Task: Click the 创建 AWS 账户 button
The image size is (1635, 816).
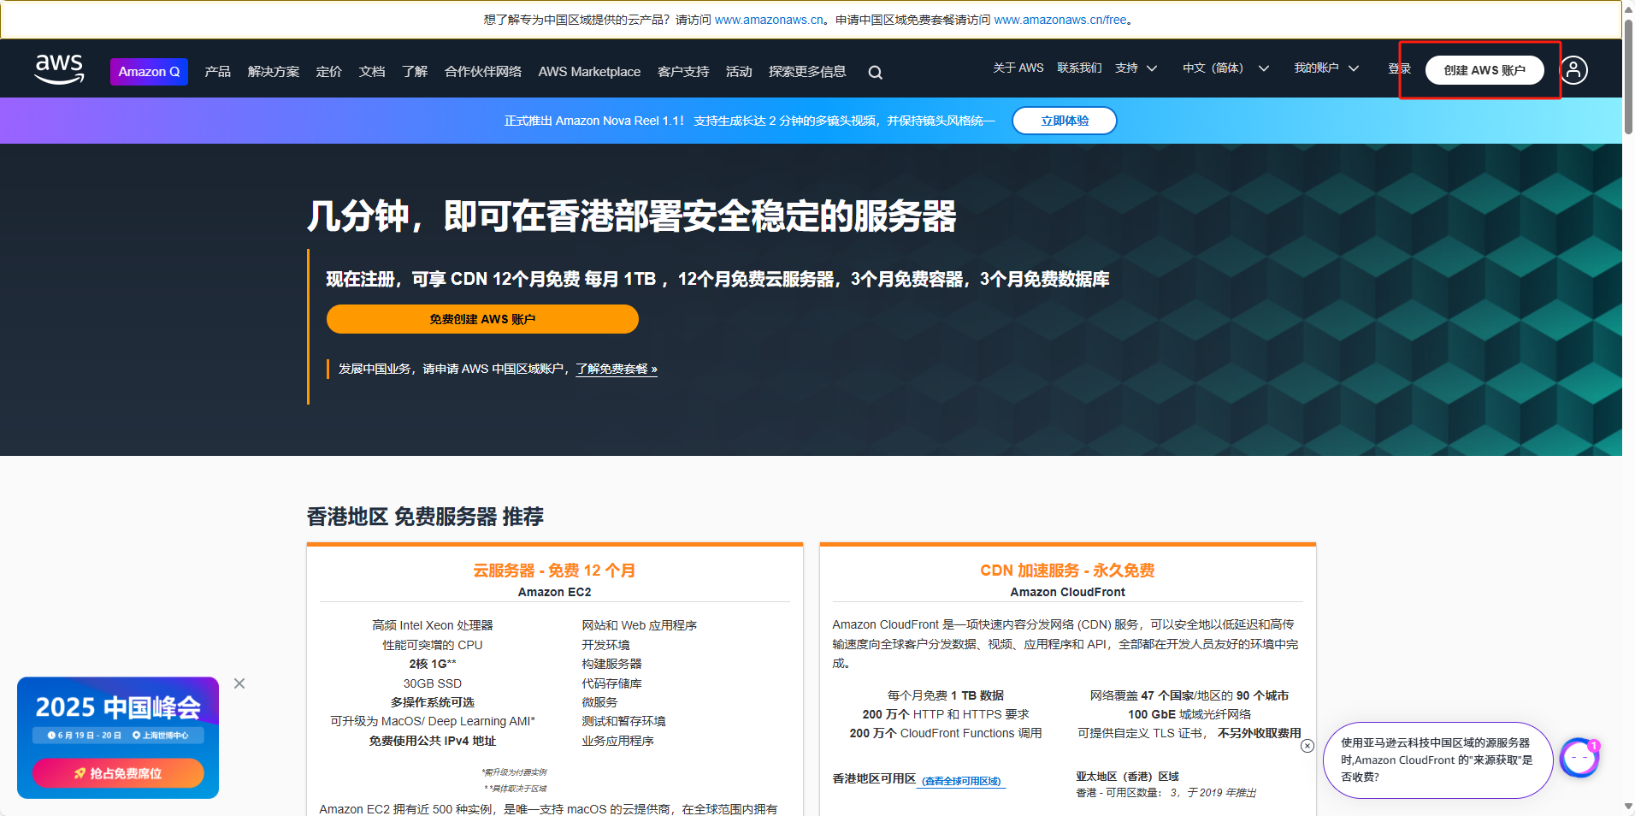Action: coord(1484,70)
